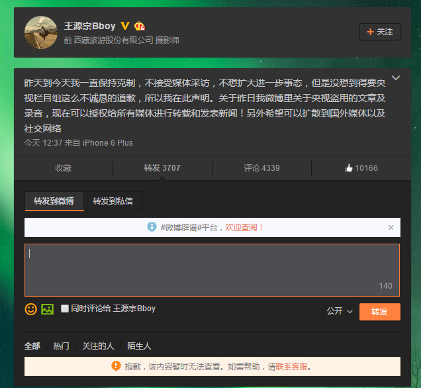Click the yellow V verified badge
Viewport: 421px width, 388px height.
tap(125, 26)
